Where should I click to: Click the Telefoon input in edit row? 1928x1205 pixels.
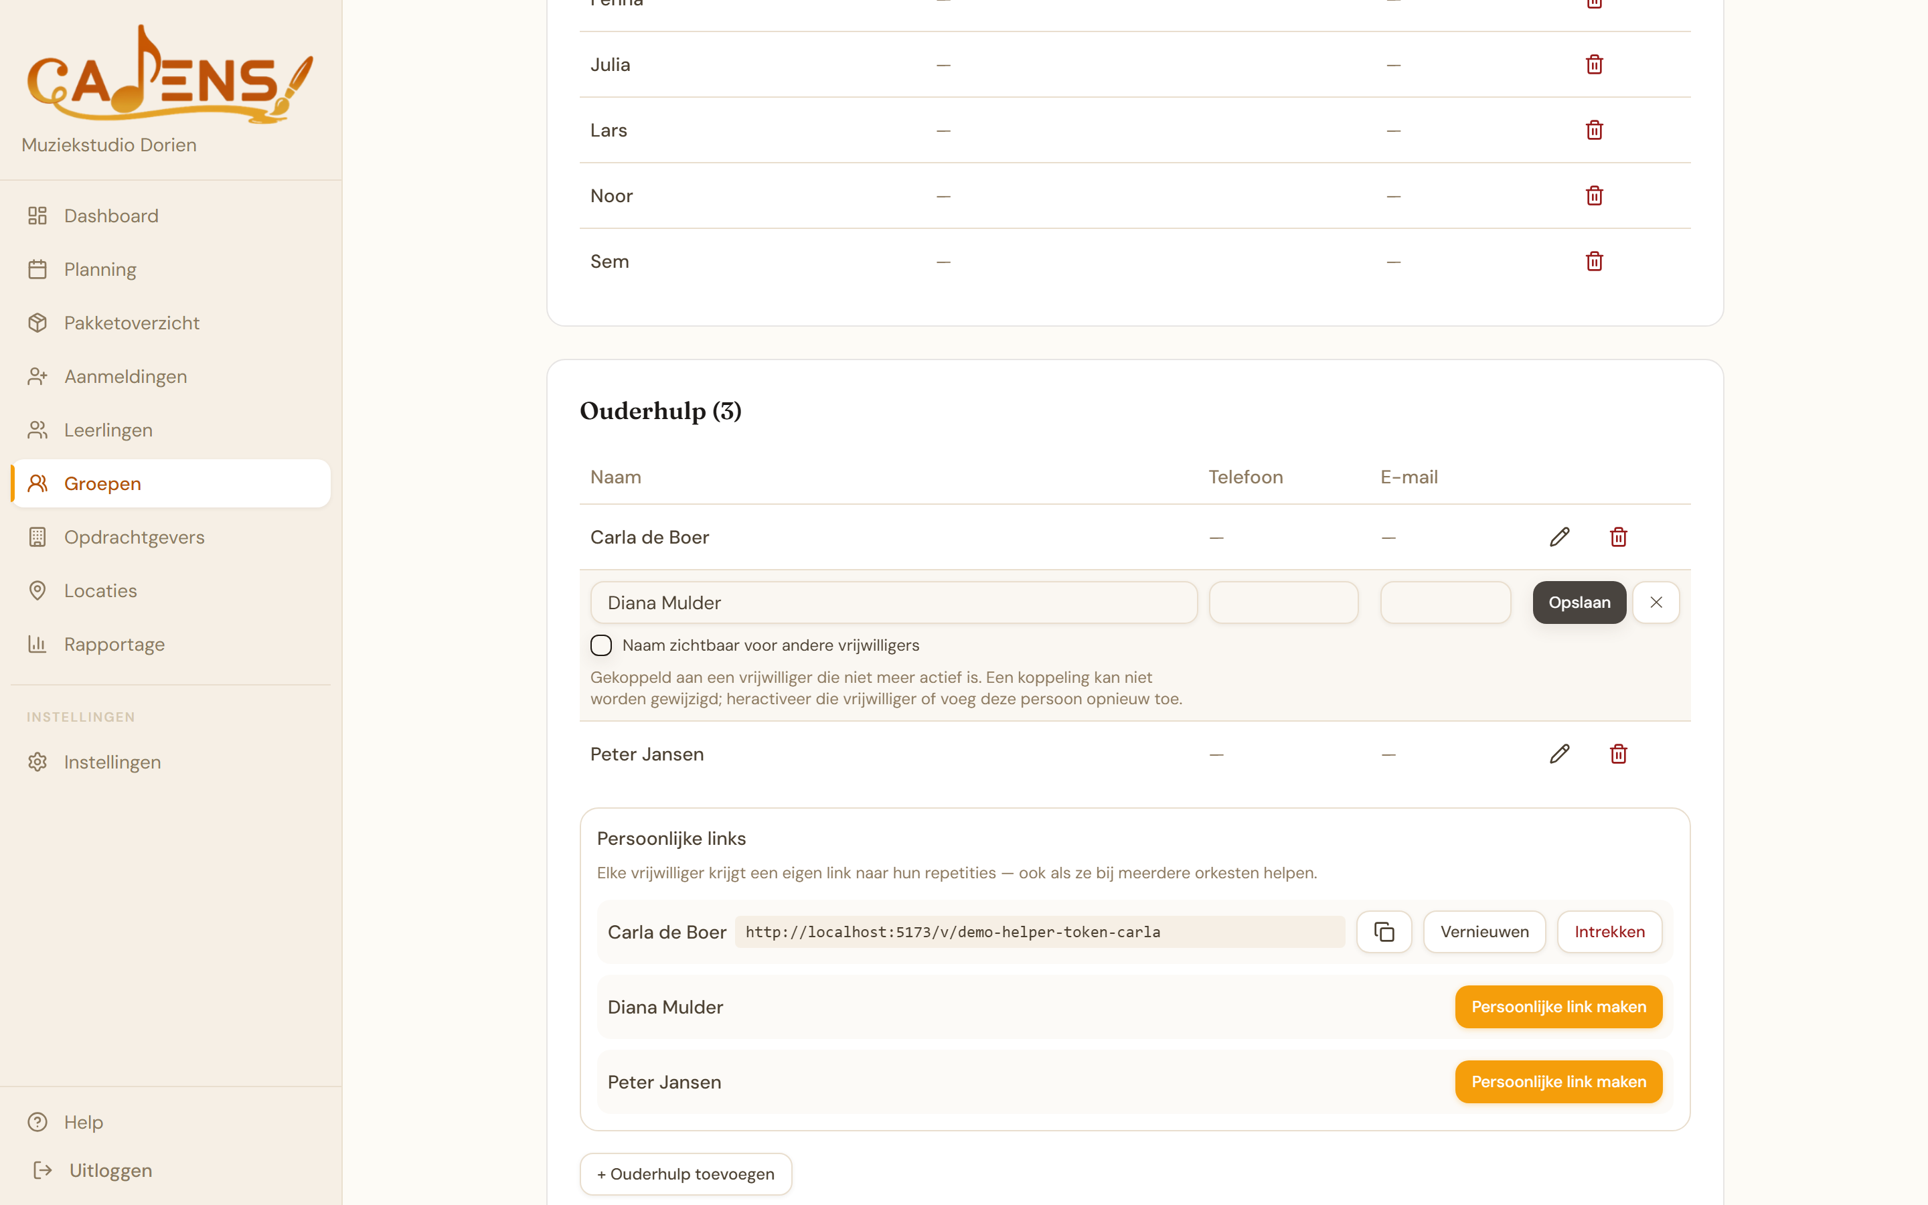click(1283, 602)
